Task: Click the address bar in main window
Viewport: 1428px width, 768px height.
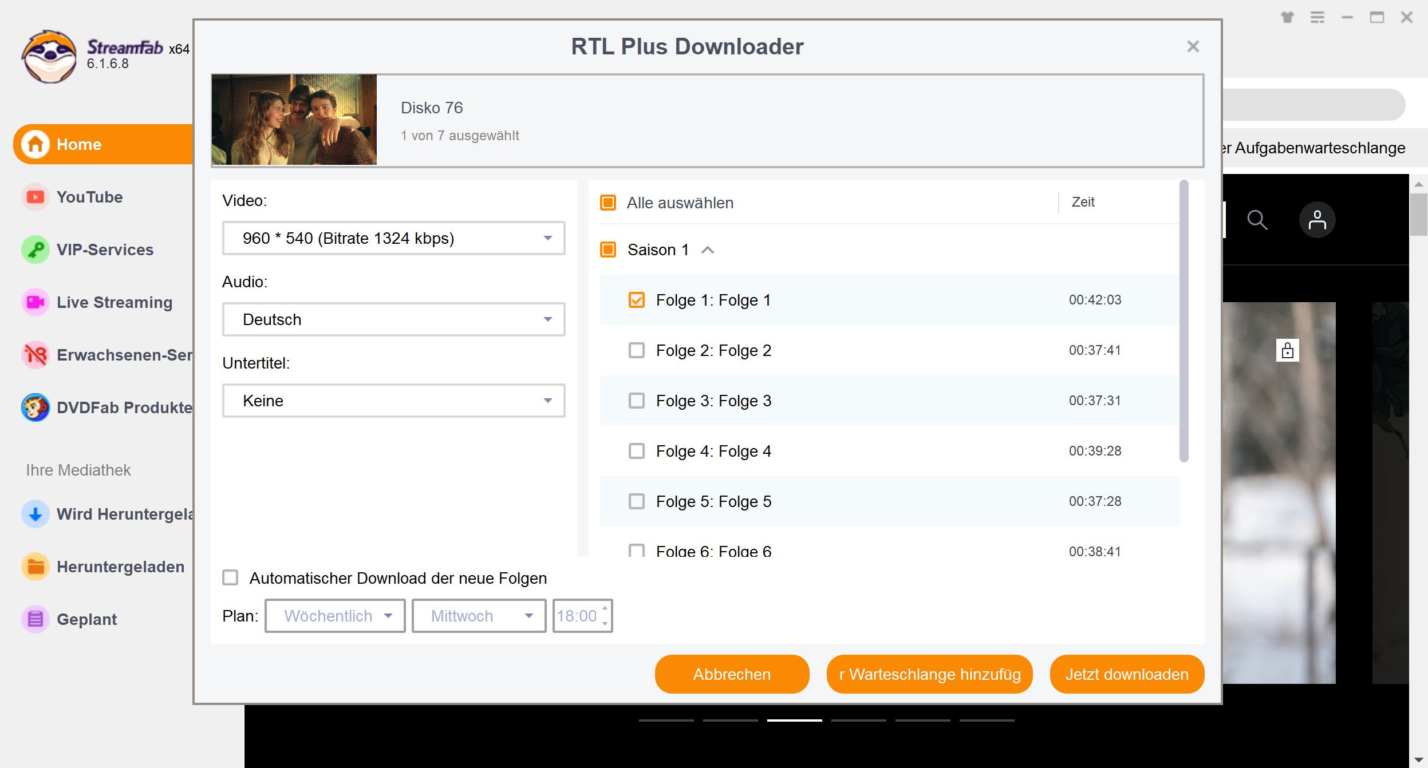Action: pyautogui.click(x=1313, y=105)
